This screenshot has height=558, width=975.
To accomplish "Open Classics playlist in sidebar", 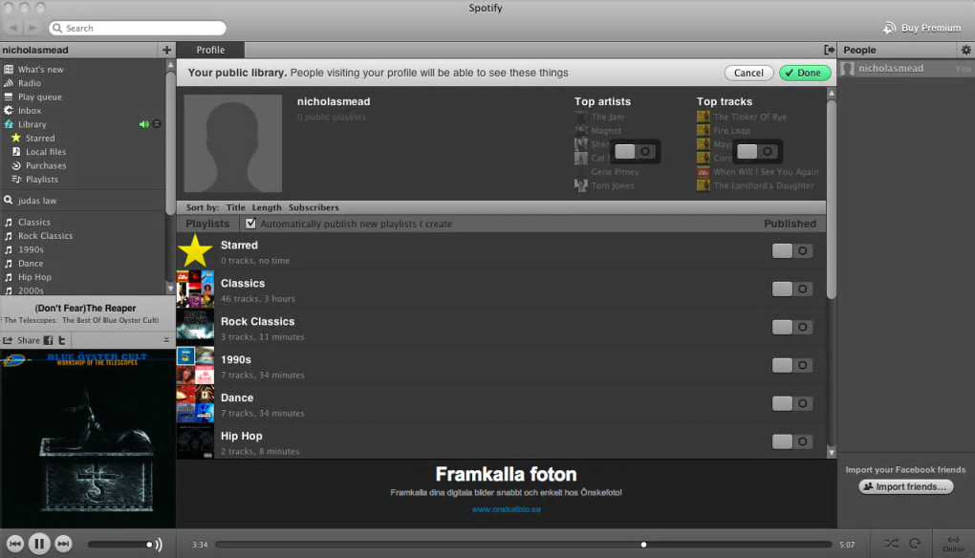I will 34,222.
